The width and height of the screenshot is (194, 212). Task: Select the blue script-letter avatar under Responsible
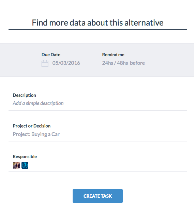25,165
